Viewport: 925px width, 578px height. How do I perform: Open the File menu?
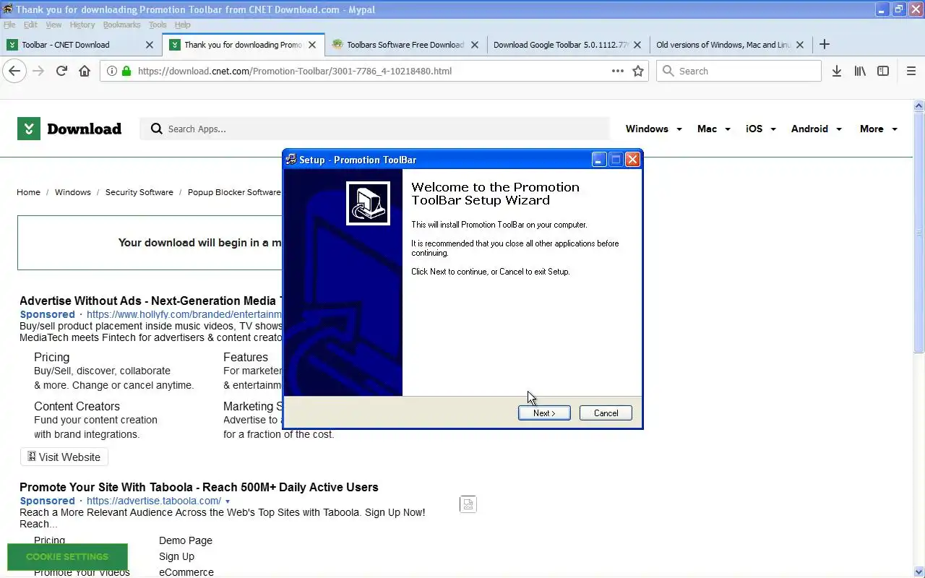[x=9, y=25]
